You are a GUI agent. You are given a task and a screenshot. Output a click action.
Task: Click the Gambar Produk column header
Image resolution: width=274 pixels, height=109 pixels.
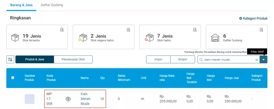[x=30, y=78]
